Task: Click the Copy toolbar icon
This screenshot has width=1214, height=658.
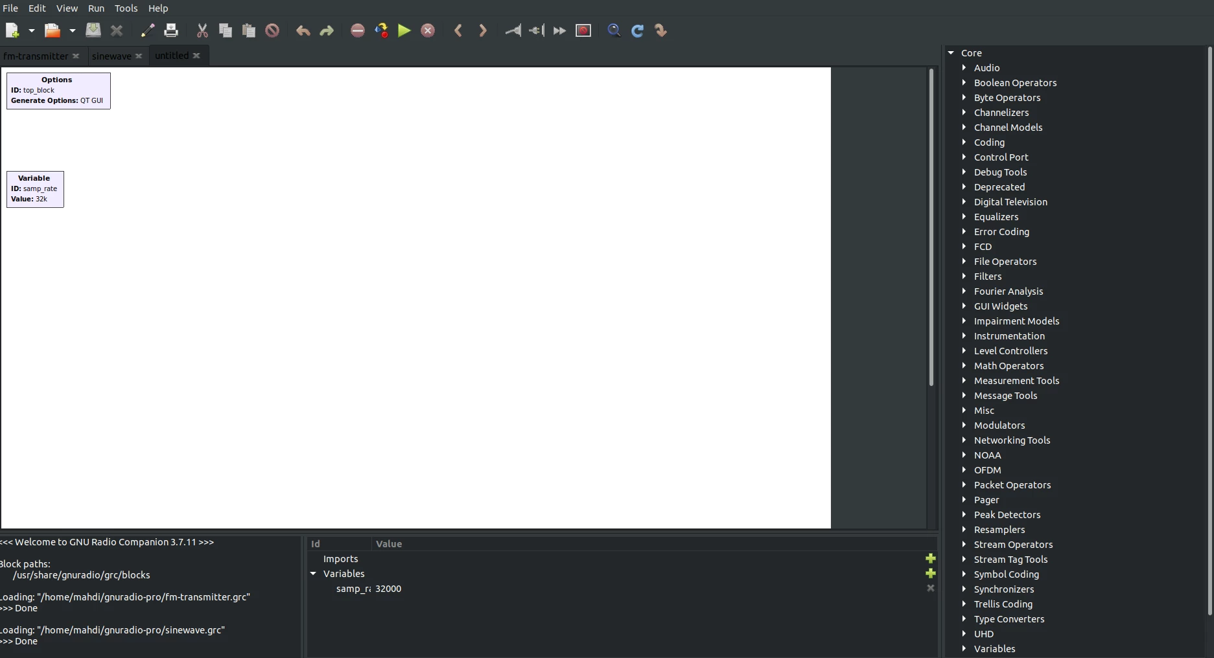Action: (x=226, y=30)
